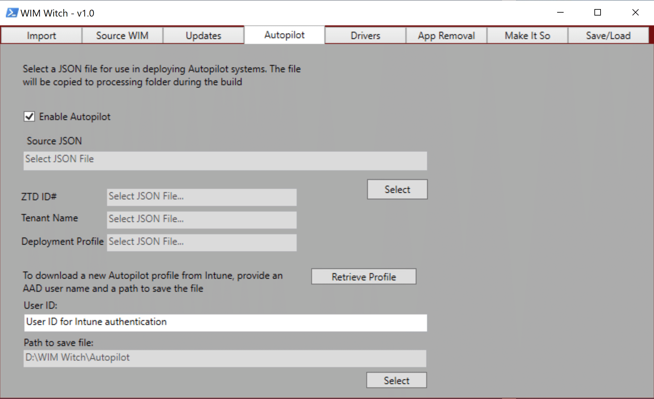Click the Path to save file field
This screenshot has width=654, height=399.
click(225, 358)
